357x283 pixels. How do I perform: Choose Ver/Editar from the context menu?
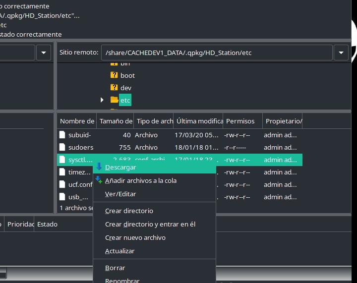120,194
